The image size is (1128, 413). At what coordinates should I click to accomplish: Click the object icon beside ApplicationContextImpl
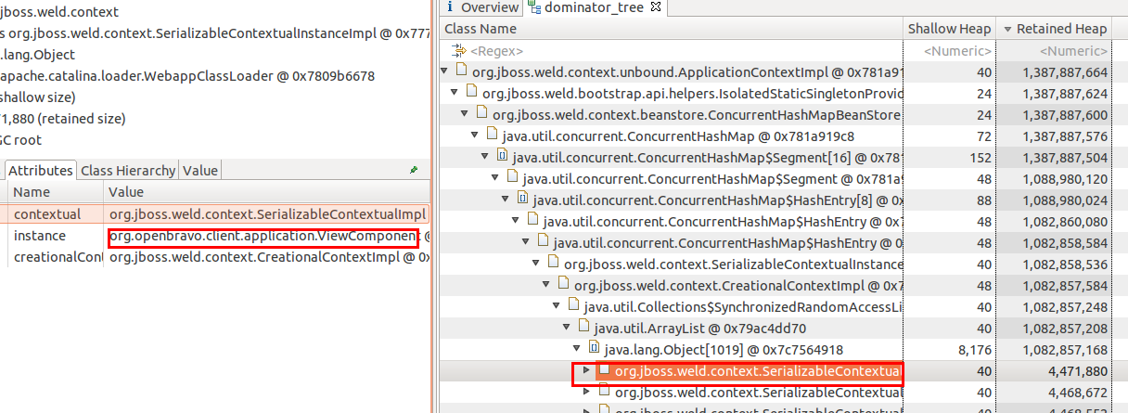[x=460, y=71]
